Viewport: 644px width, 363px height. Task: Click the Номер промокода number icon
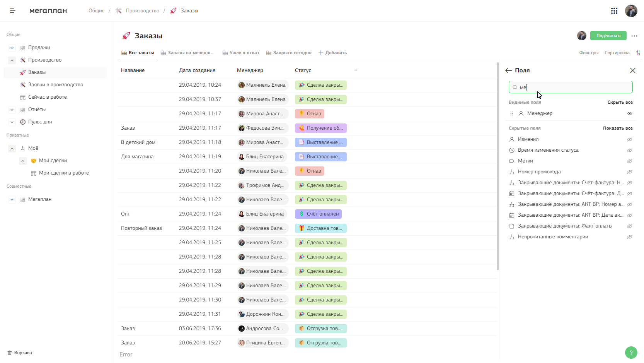click(x=512, y=172)
